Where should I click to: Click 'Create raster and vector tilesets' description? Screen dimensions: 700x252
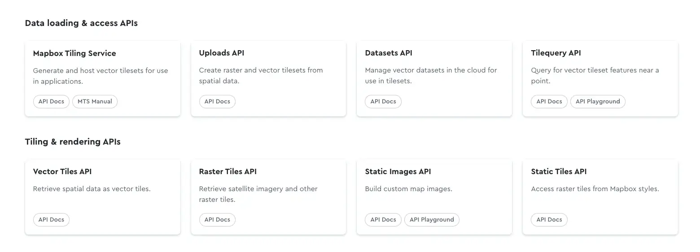[261, 76]
